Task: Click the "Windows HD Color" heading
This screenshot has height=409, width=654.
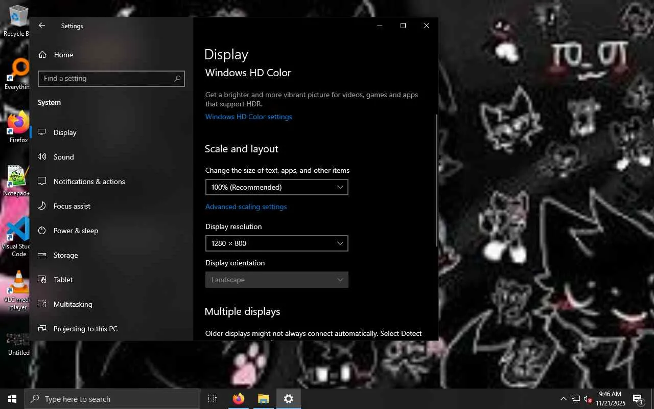Action: (248, 73)
